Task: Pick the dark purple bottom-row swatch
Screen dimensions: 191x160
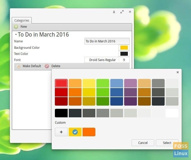Action: (x=131, y=101)
